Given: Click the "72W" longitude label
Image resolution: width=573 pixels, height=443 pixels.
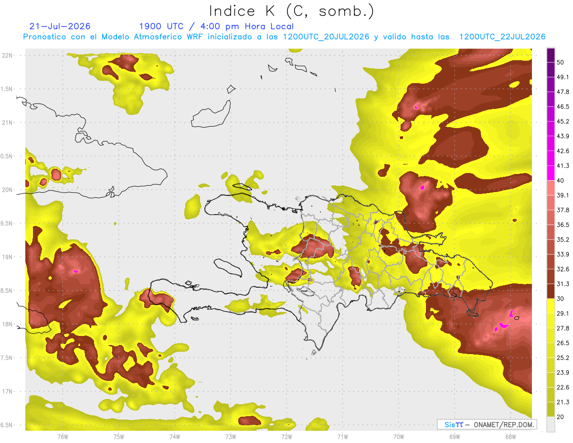Looking at the screenshot, I should [x=286, y=437].
